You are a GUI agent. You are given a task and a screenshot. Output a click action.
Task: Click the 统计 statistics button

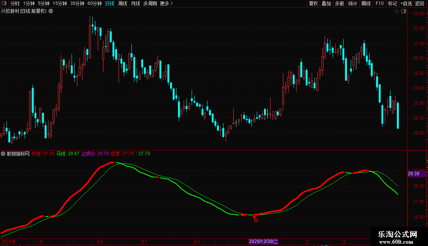tap(353, 3)
